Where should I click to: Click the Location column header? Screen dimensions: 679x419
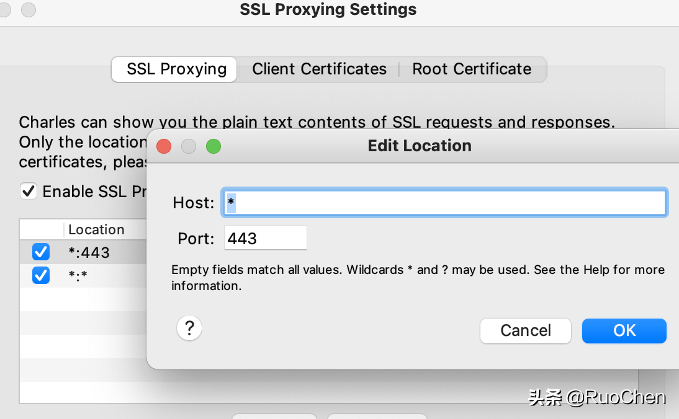106,229
